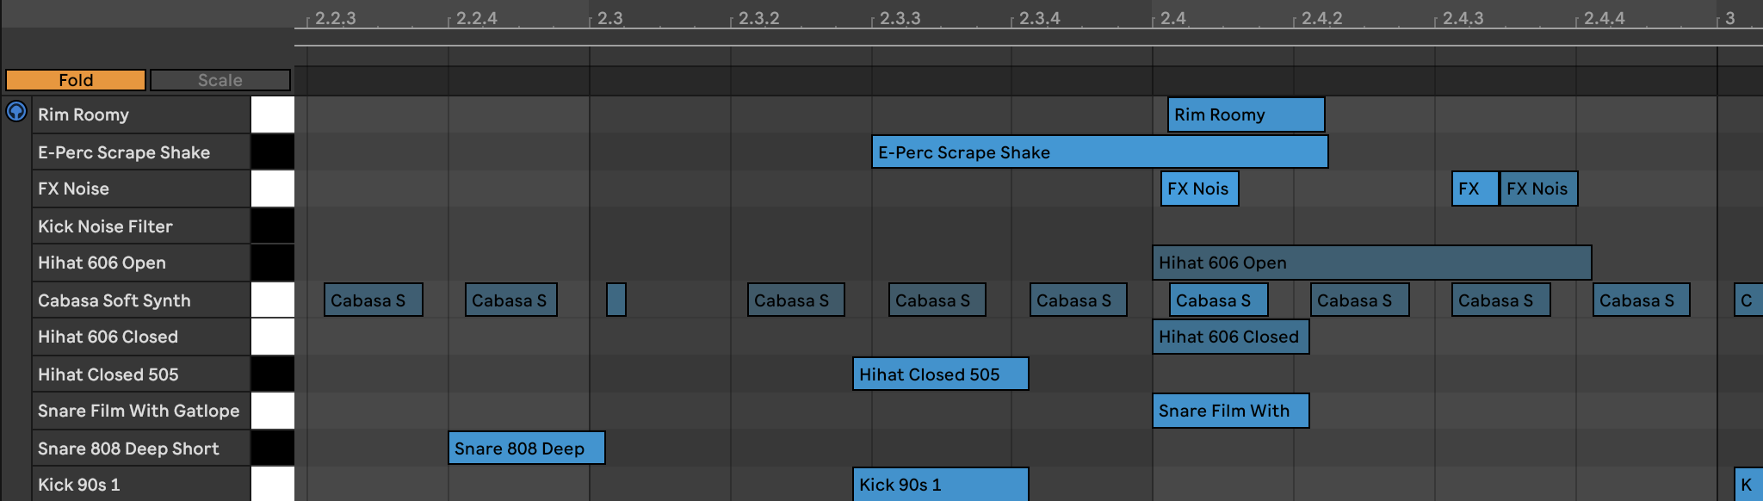The height and width of the screenshot is (501, 1763).
Task: Click the black key beside Kick Noise Filter
Action: (273, 226)
